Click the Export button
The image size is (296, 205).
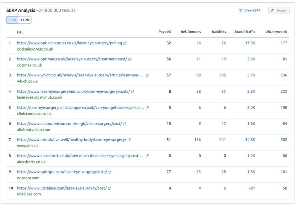tap(279, 10)
